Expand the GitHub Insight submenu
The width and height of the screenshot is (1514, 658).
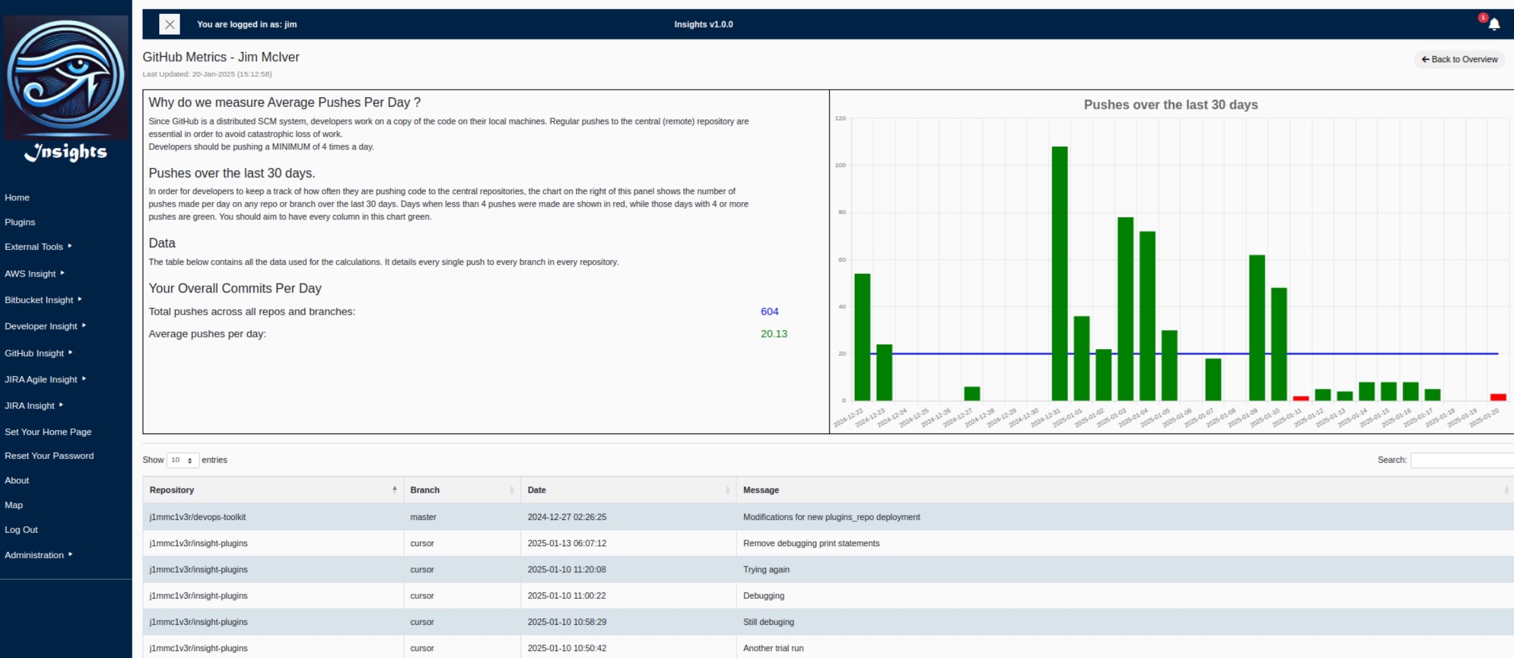pos(38,353)
